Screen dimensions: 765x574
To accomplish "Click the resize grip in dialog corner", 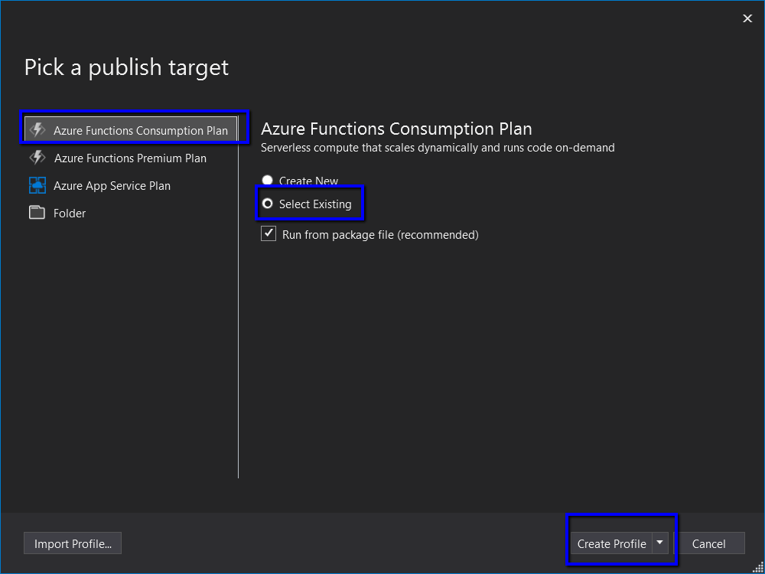I will coord(758,567).
